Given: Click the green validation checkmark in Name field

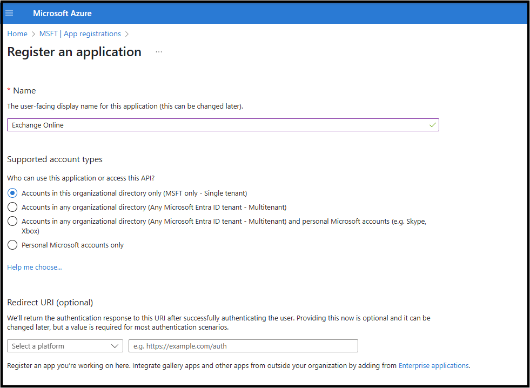Looking at the screenshot, I should [x=432, y=124].
